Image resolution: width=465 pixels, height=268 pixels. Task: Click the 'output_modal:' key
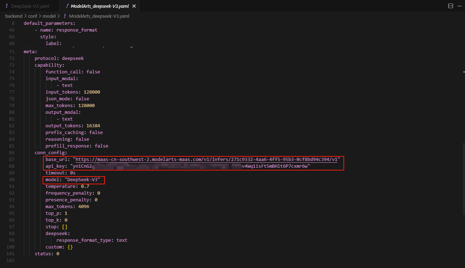[63, 112]
